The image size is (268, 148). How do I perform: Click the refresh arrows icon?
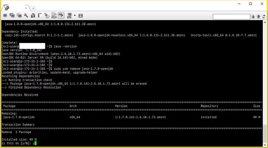tap(264, 17)
